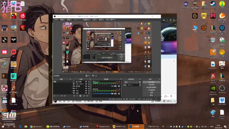This screenshot has width=229, height=129.
Task: Open source properties via the Sources gear icon
Action: tap(80, 96)
